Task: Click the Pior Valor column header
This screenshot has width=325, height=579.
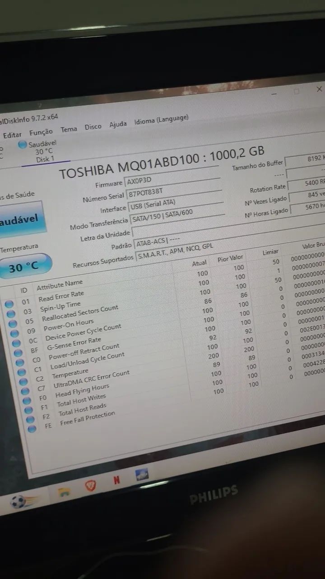Action: [x=231, y=258]
